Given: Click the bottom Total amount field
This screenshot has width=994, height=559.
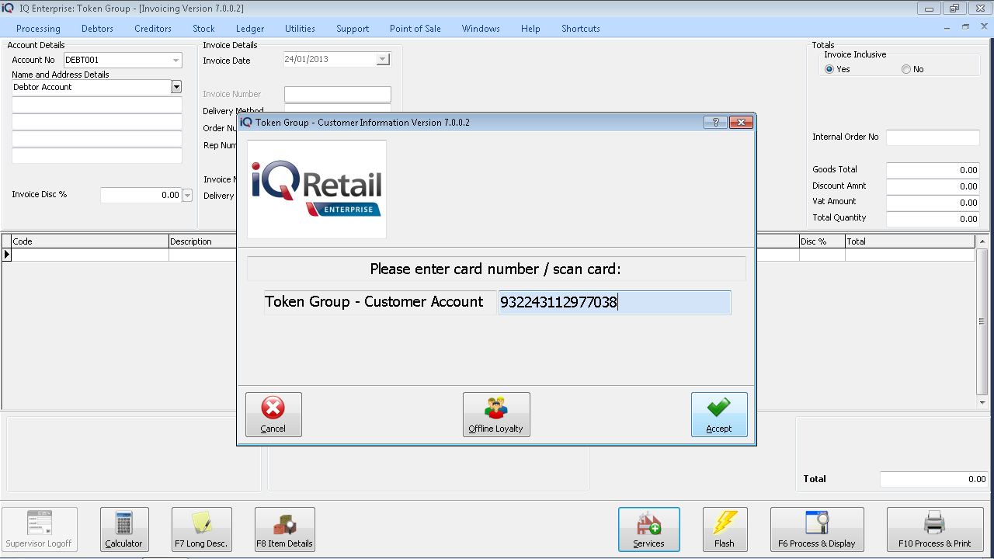Looking at the screenshot, I should (x=933, y=480).
